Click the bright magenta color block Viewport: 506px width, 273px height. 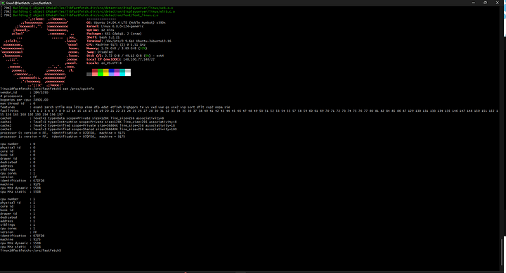pyautogui.click(x=117, y=74)
